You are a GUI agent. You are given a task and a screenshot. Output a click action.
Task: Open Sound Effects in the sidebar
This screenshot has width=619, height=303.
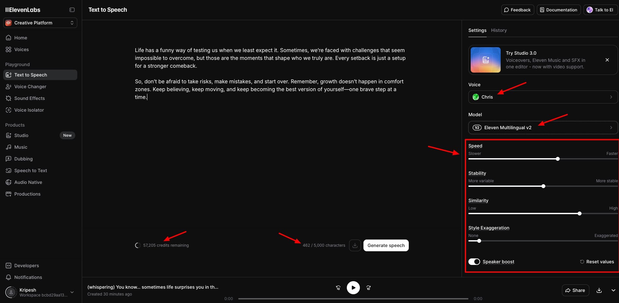[x=29, y=98]
